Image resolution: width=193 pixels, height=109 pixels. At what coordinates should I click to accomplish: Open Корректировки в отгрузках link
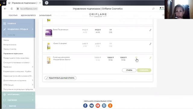(17, 71)
